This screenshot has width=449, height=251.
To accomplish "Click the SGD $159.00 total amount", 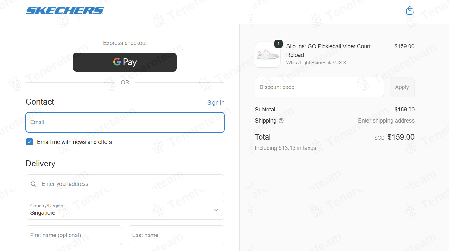I will (394, 137).
